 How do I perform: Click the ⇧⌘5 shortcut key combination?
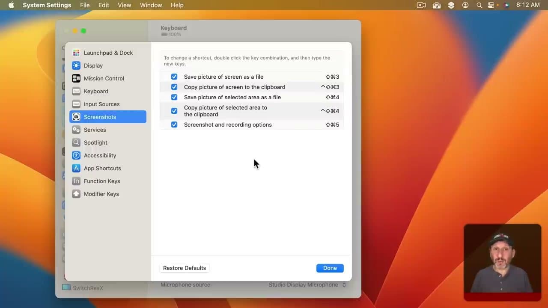click(332, 124)
